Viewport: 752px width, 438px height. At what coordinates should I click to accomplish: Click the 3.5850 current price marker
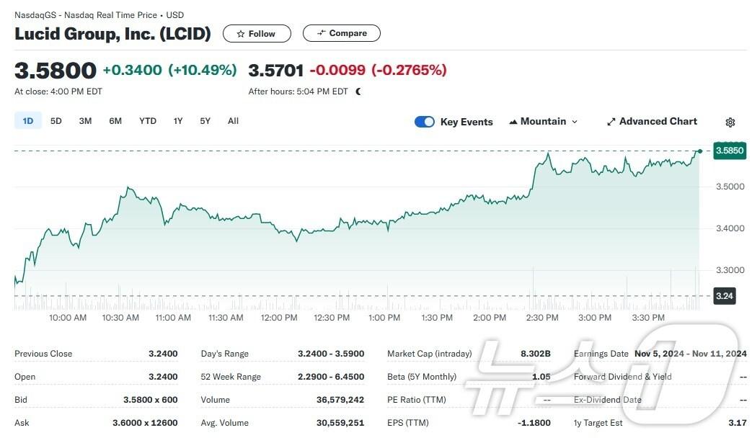point(729,151)
